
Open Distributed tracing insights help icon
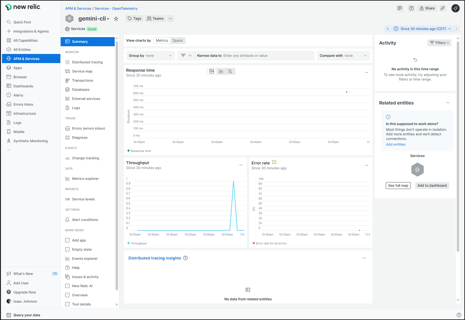pos(185,258)
